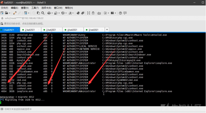Expand the layout arrangement dropdown arrow
Screen dimensions: 206x113
(x=115, y=13)
